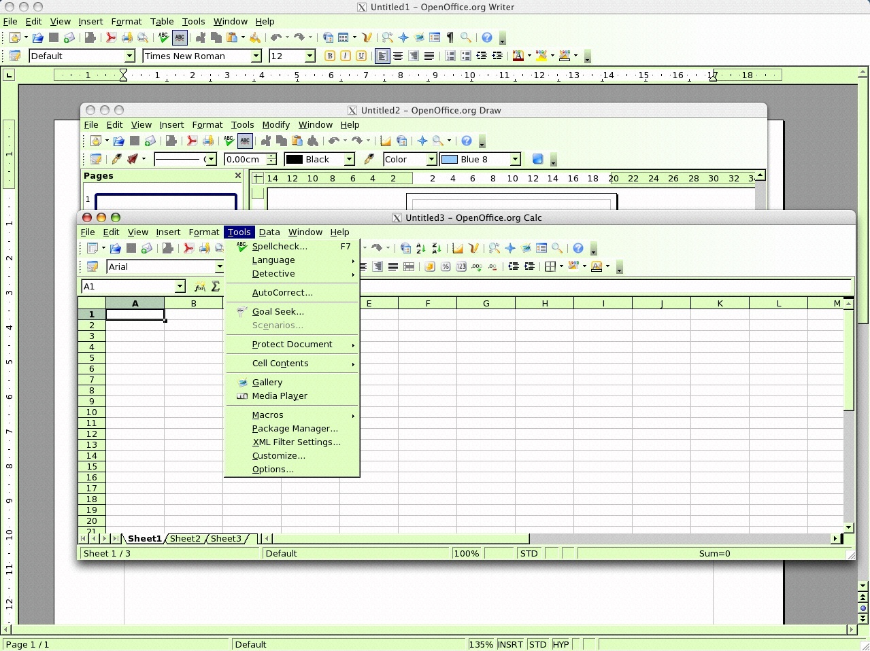Open the Writer Find & Replace binoculars icon
The width and height of the screenshot is (870, 651).
coord(387,38)
